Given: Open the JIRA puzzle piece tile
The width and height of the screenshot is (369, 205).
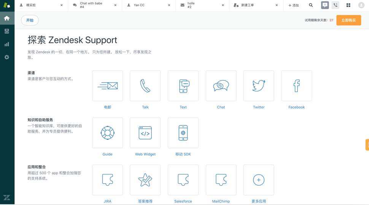Looking at the screenshot, I should click(108, 180).
